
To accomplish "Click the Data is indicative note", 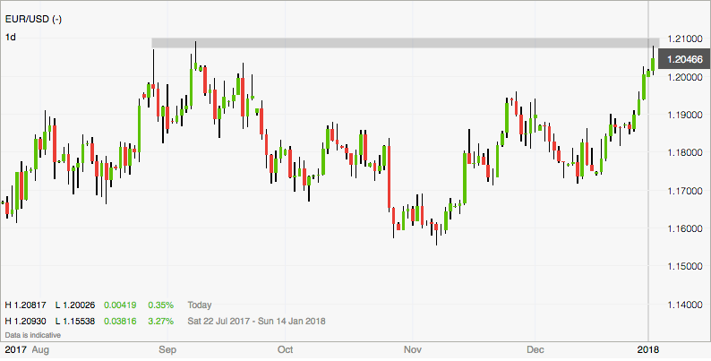I will point(32,335).
